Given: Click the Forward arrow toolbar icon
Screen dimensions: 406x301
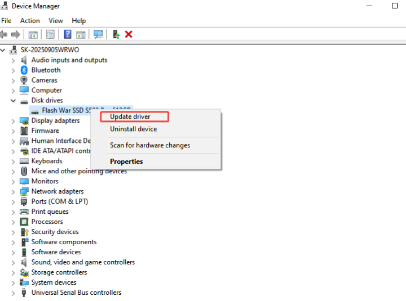Looking at the screenshot, I should point(16,34).
